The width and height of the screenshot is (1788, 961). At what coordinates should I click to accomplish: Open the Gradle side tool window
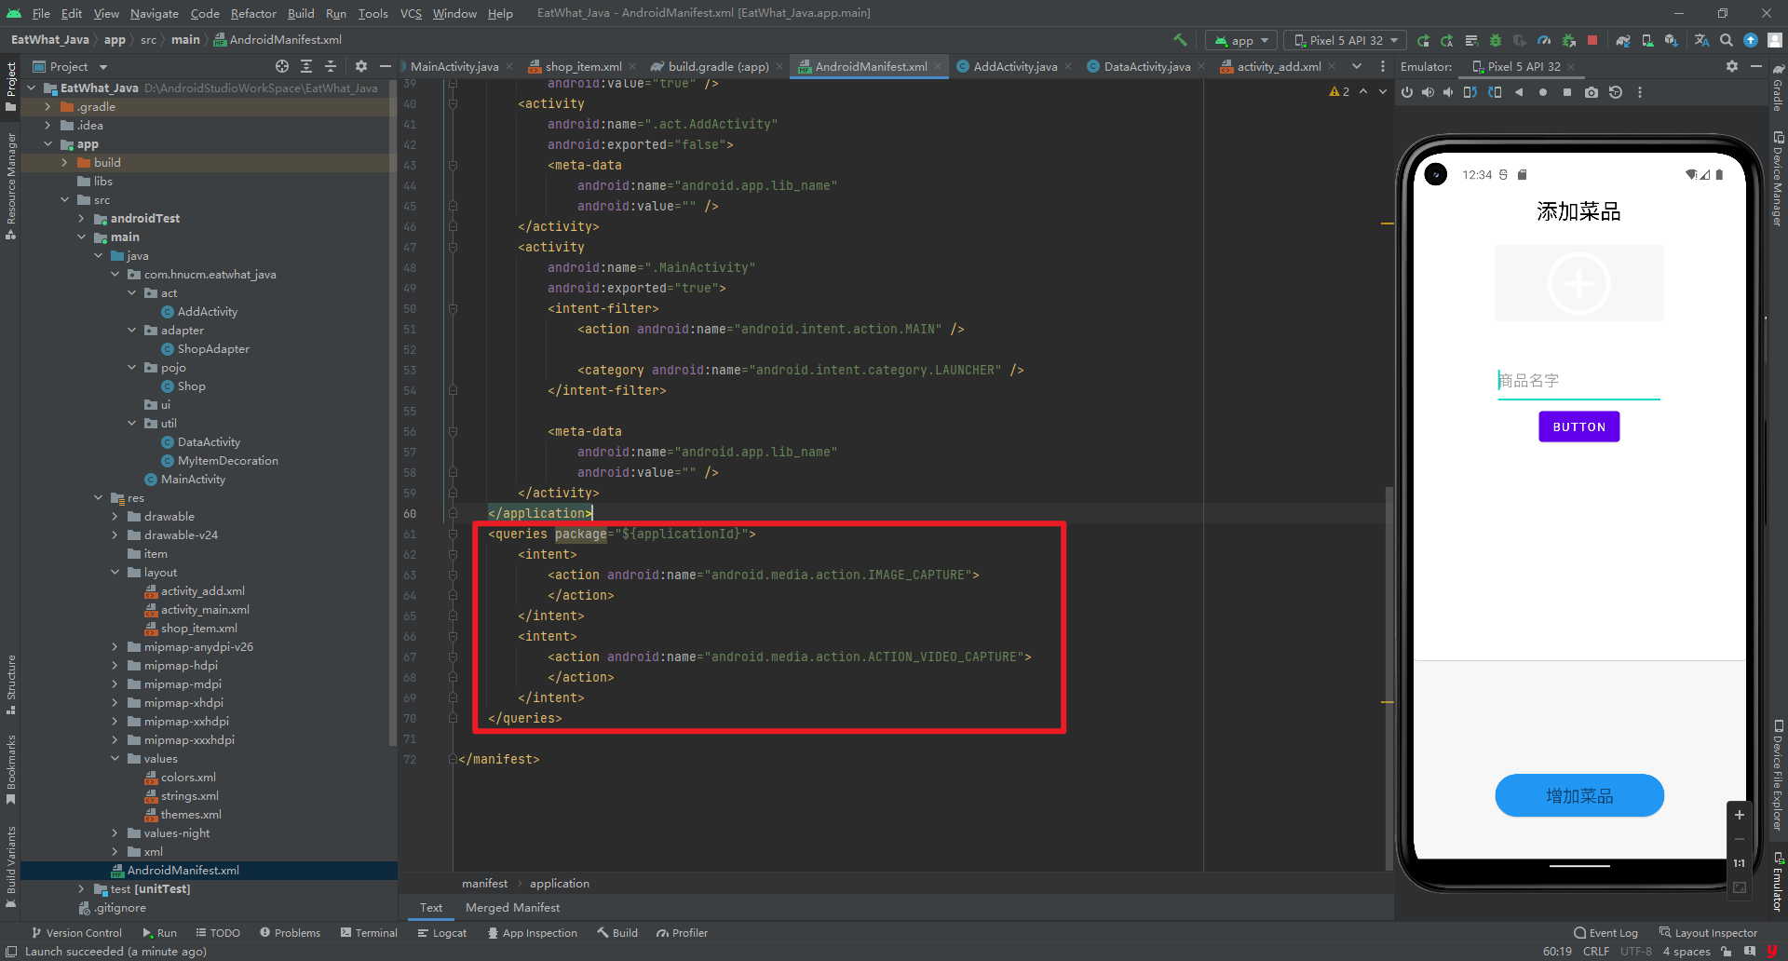(1778, 89)
